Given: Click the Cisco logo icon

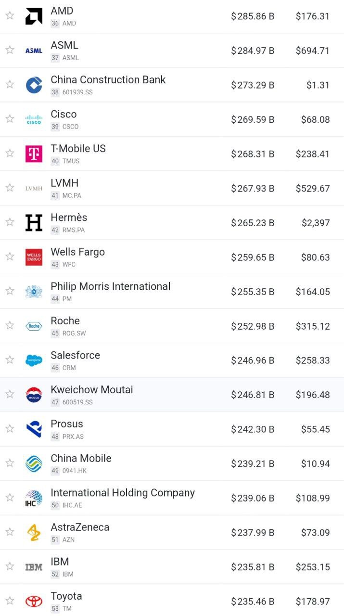Looking at the screenshot, I should [x=34, y=119].
